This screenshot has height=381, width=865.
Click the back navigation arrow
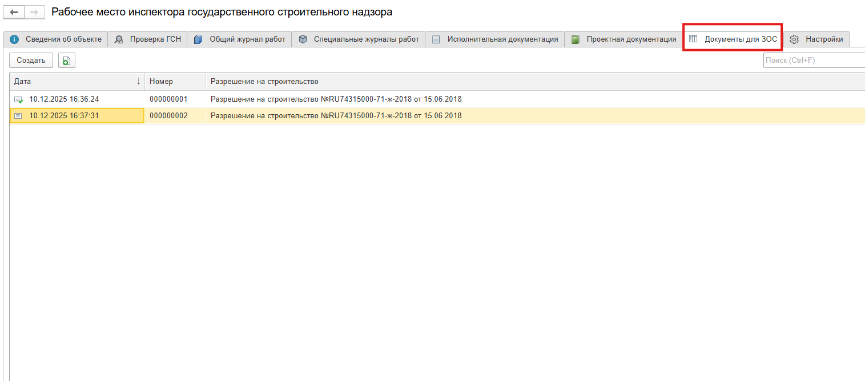click(x=14, y=12)
